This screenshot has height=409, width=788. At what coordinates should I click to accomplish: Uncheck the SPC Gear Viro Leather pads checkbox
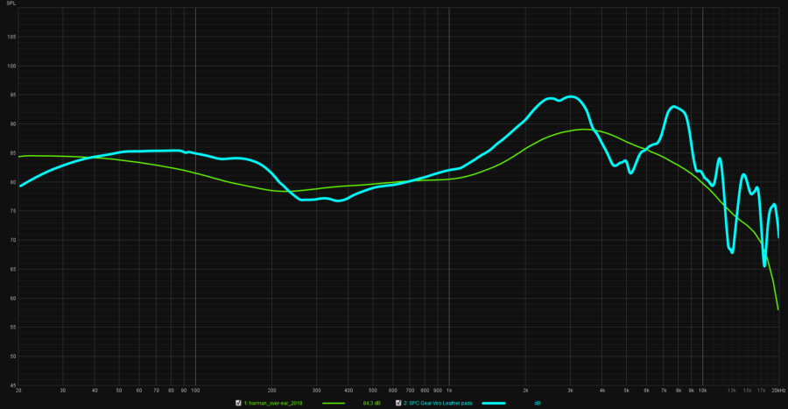398,403
